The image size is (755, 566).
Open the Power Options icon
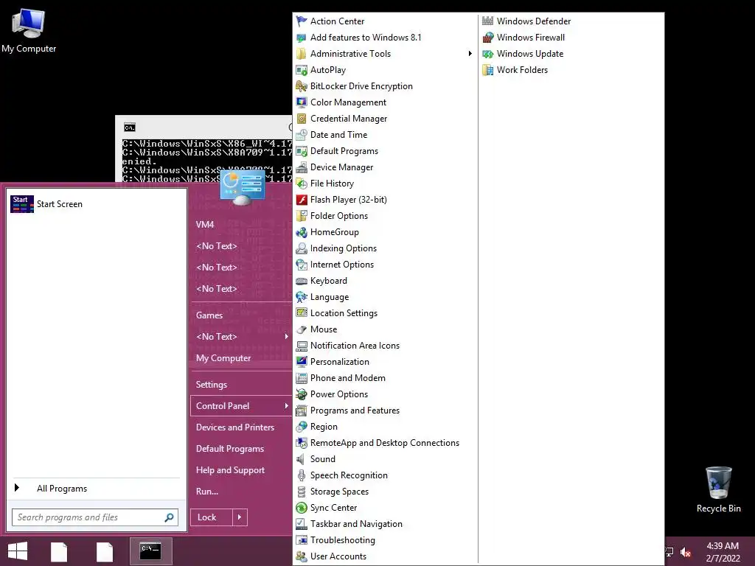302,394
